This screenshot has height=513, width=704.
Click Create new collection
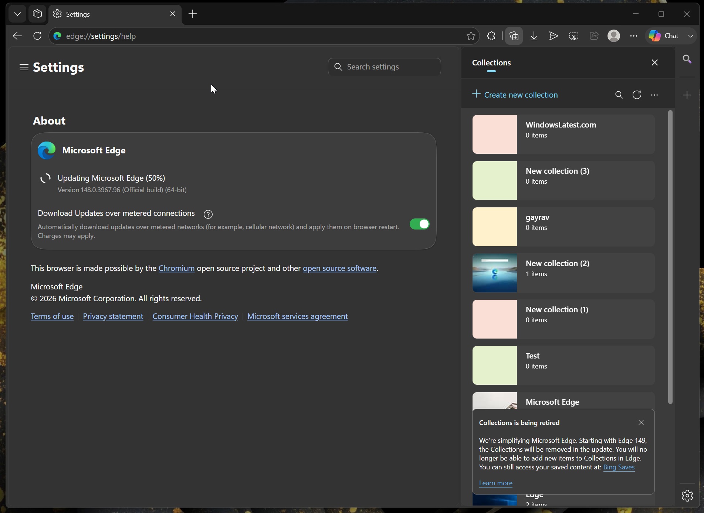[x=515, y=95]
